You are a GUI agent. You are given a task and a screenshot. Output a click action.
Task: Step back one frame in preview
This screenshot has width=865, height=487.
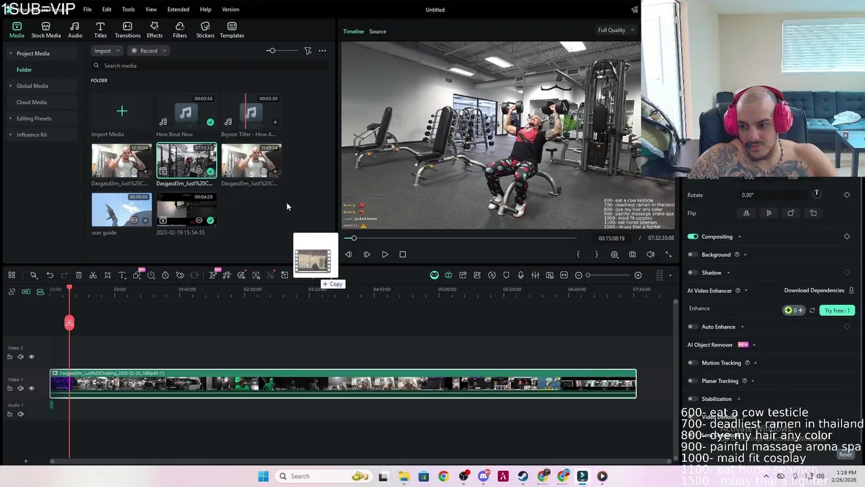click(348, 254)
